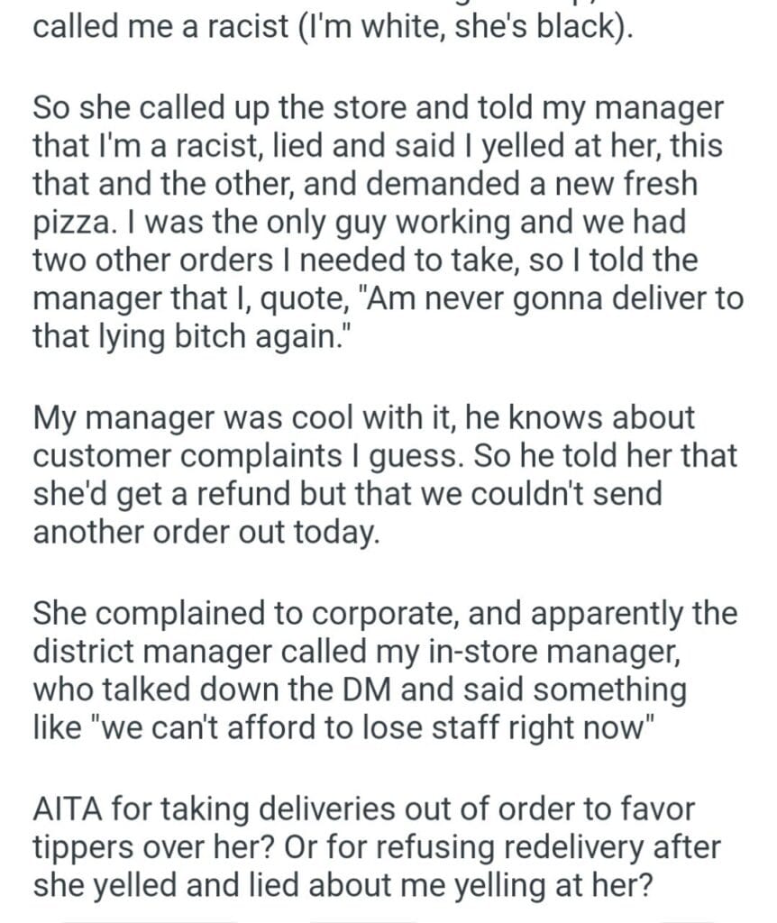Click the line "that lying bitch again."
The width and height of the screenshot is (777, 923).
click(200, 336)
